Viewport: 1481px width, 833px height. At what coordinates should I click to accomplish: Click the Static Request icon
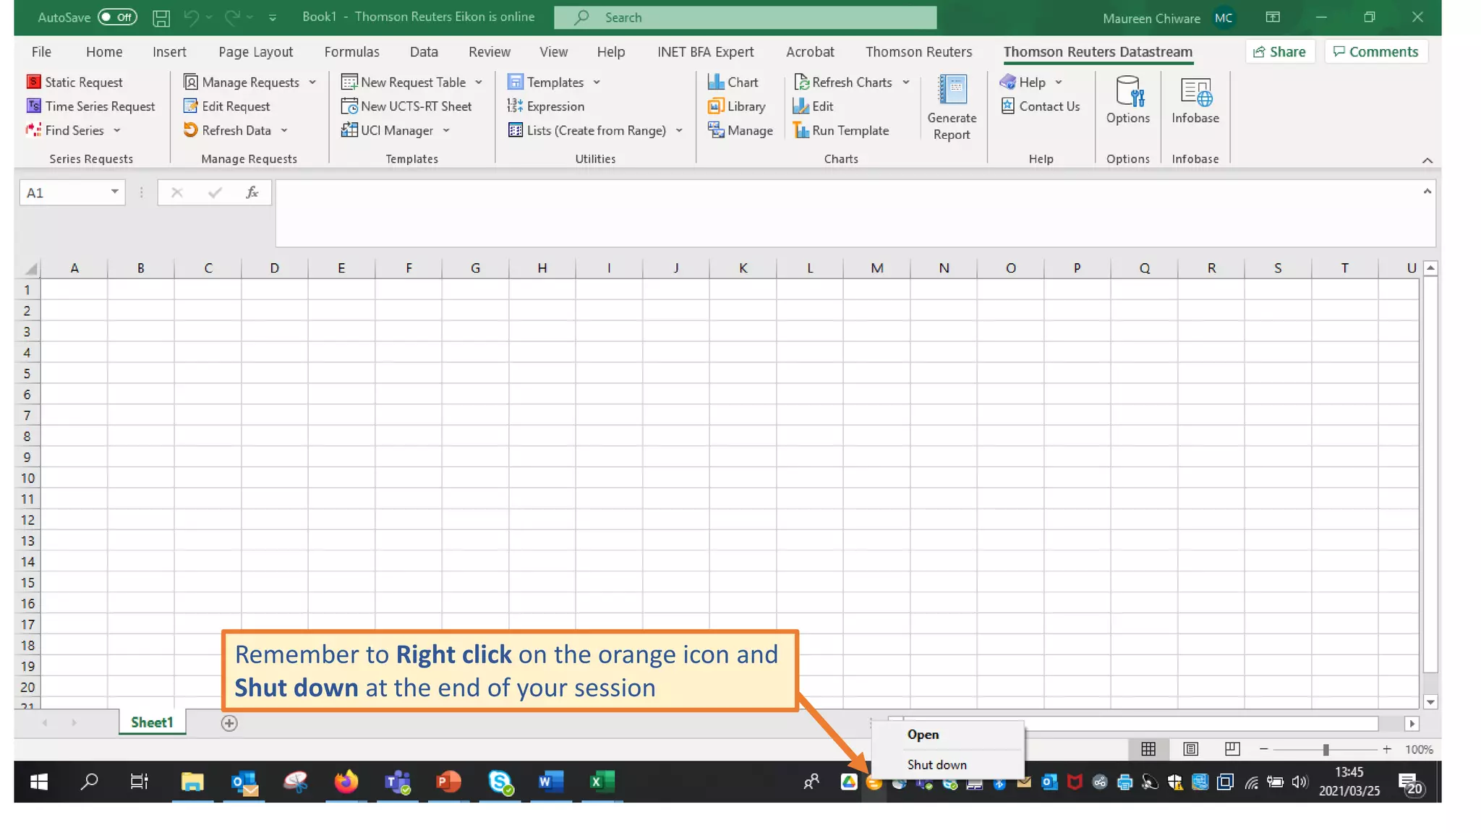[x=33, y=82]
